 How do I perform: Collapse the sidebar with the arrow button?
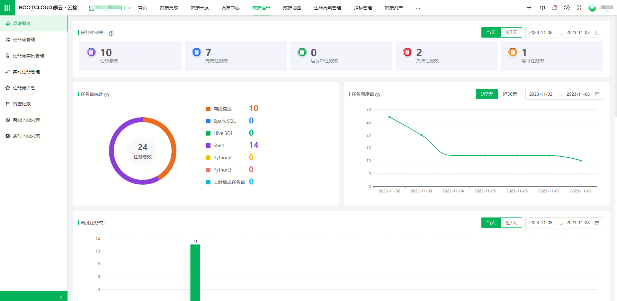pyautogui.click(x=61, y=297)
